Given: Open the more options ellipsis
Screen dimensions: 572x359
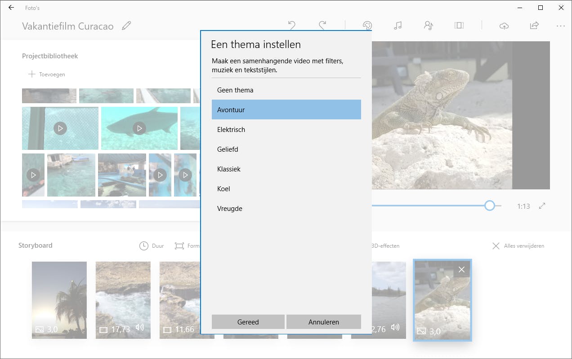Looking at the screenshot, I should (x=560, y=26).
